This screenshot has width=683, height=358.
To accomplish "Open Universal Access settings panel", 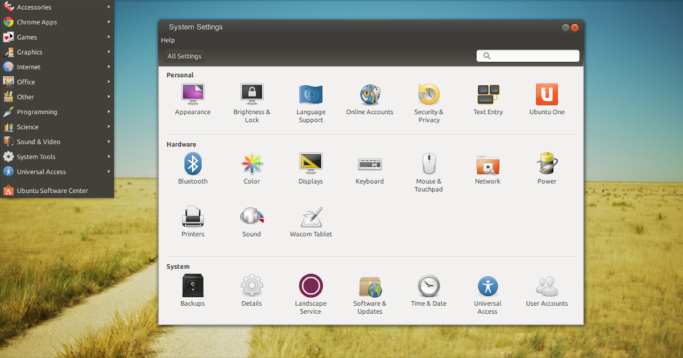I will (488, 294).
